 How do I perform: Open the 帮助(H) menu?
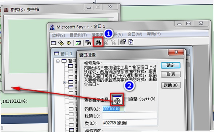[x=154, y=34]
